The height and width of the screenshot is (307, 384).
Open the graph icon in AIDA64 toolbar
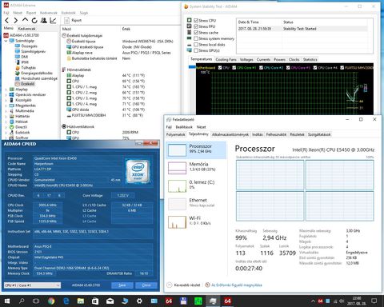point(53,20)
